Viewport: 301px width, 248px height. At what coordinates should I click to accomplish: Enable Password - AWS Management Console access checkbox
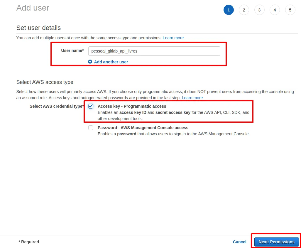pos(91,128)
